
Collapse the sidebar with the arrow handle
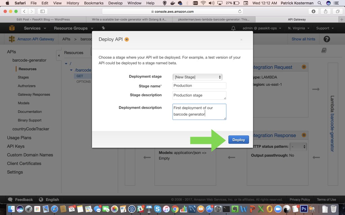pos(59,55)
